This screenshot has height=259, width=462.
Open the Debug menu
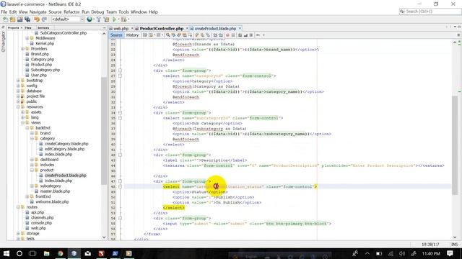(x=97, y=12)
